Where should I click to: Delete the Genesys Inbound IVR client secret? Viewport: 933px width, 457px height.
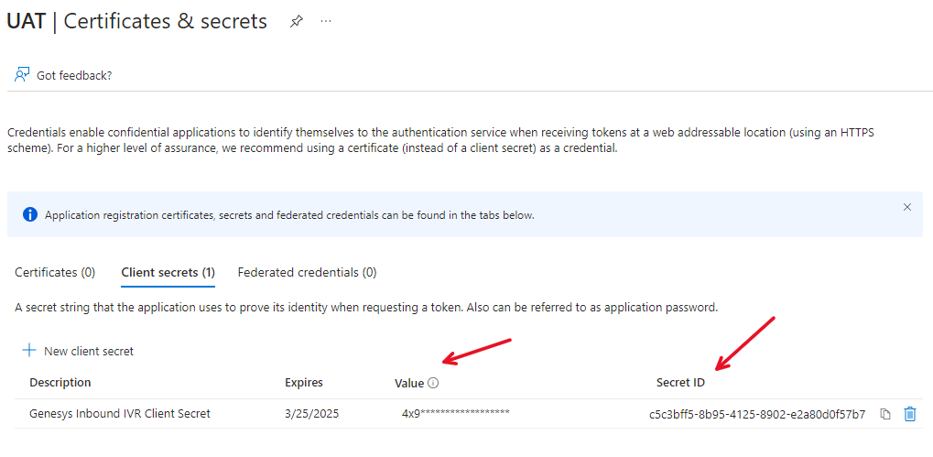(x=910, y=414)
